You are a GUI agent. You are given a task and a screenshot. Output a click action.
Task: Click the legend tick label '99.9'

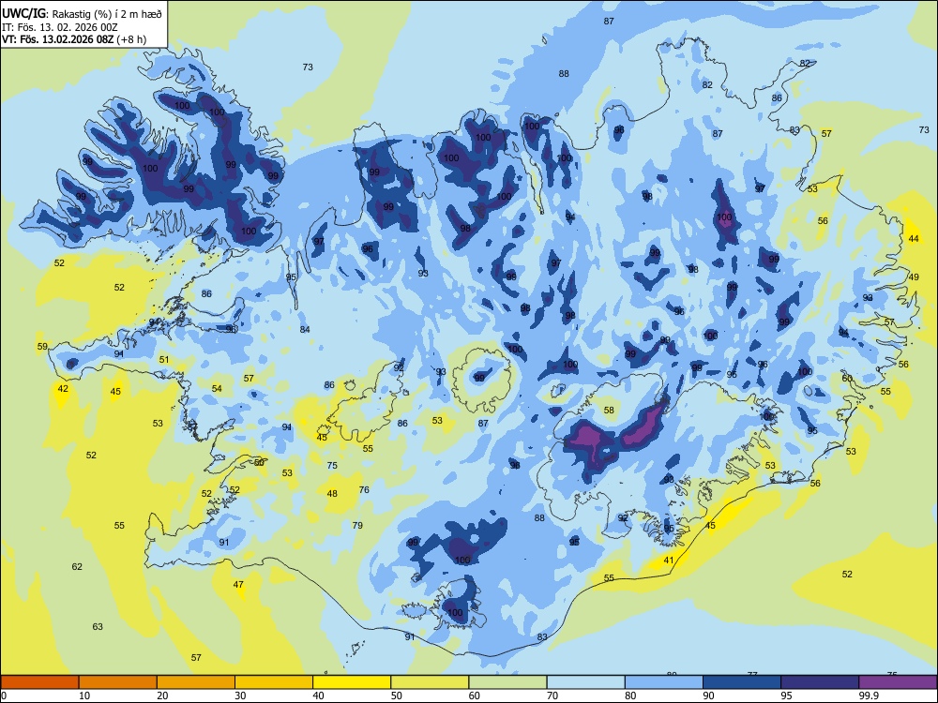[x=869, y=696]
